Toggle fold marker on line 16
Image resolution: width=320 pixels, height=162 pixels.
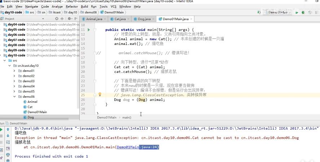[x=95, y=53]
